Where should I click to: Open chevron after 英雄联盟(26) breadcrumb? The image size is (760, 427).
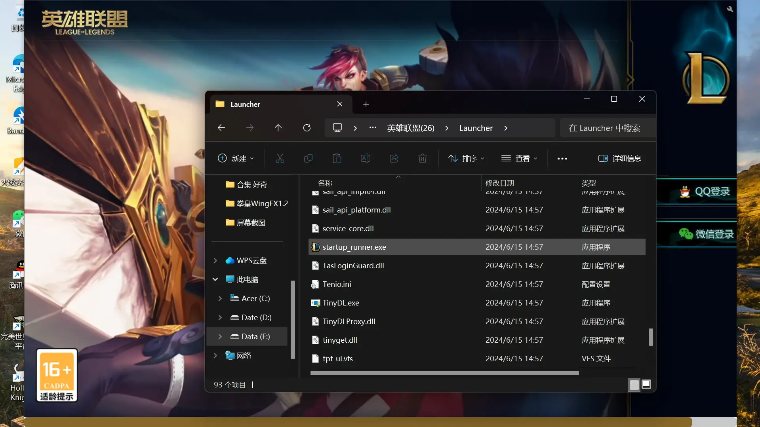(x=447, y=128)
